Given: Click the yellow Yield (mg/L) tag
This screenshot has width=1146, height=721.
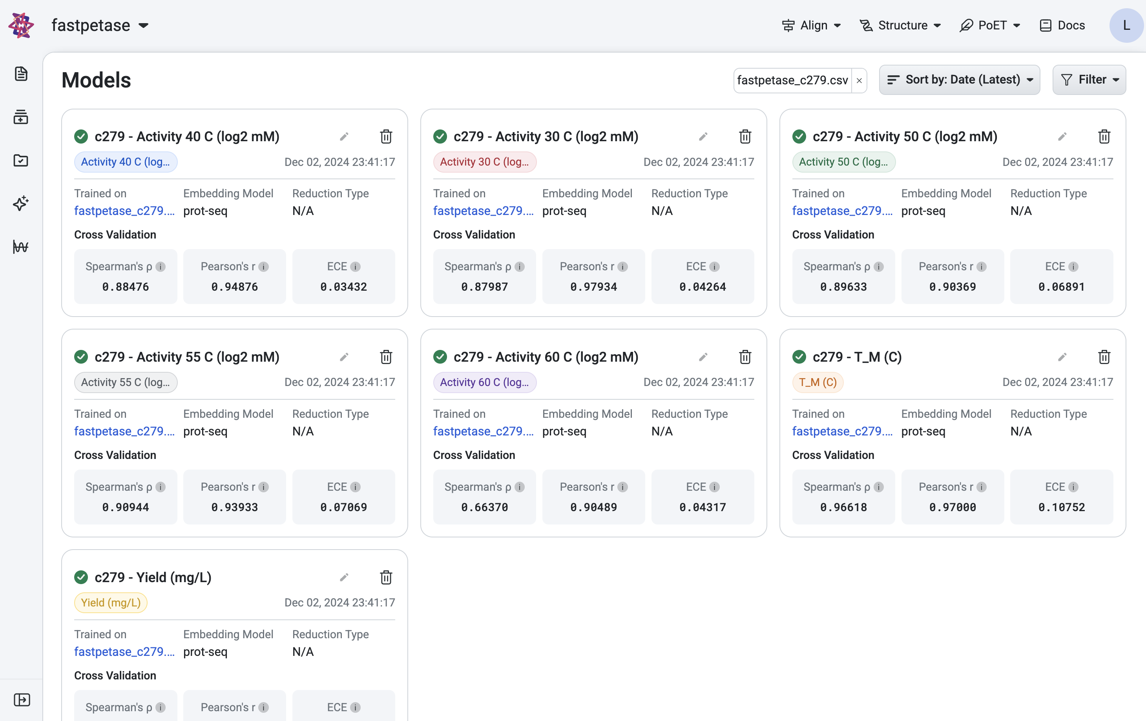Looking at the screenshot, I should (111, 603).
